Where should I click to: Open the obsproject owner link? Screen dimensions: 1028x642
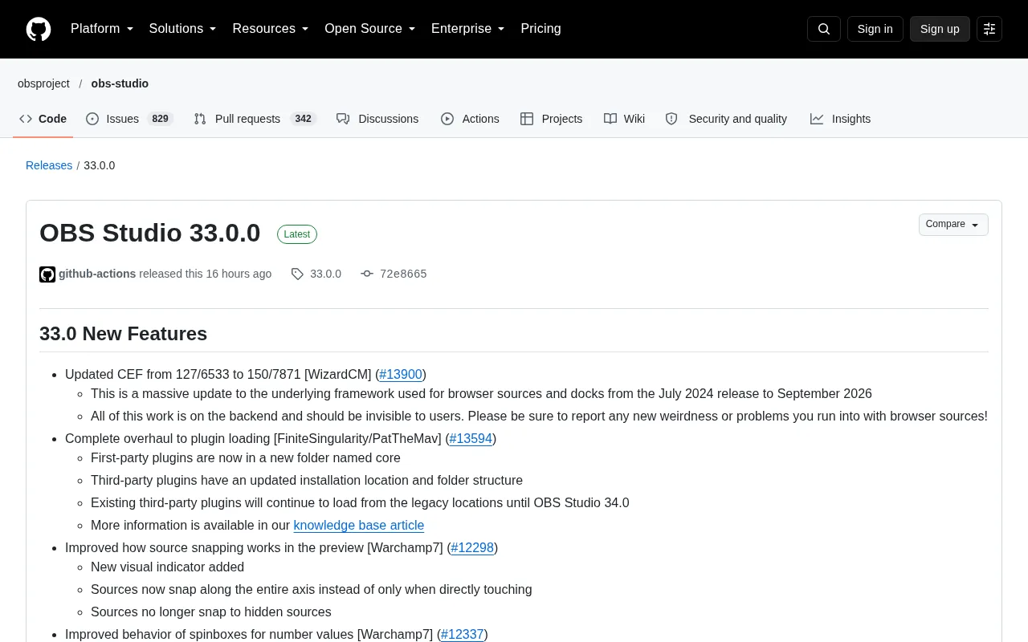click(x=43, y=83)
